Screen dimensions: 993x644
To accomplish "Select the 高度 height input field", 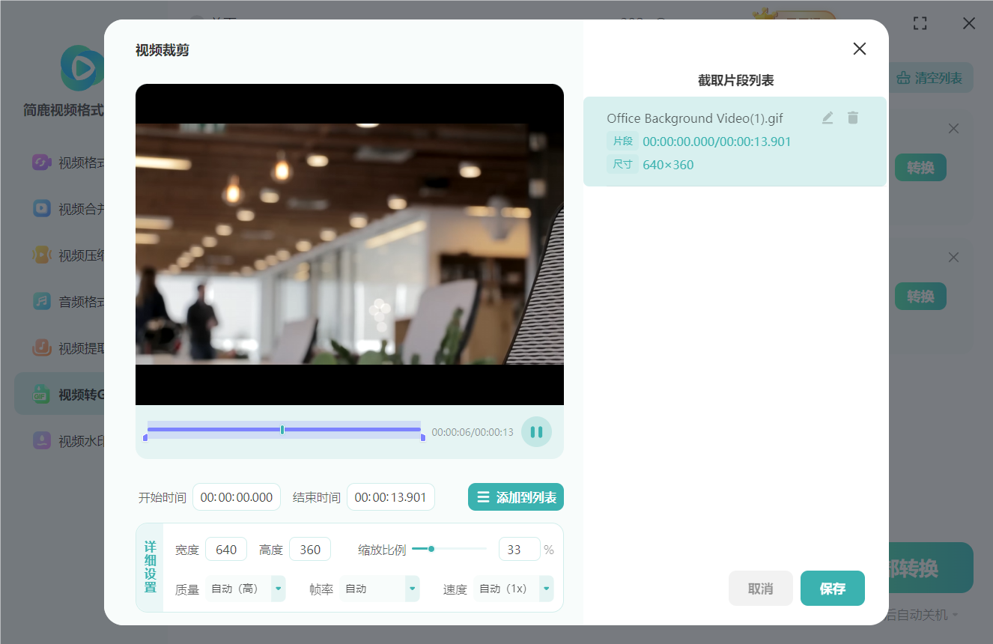I will point(310,550).
